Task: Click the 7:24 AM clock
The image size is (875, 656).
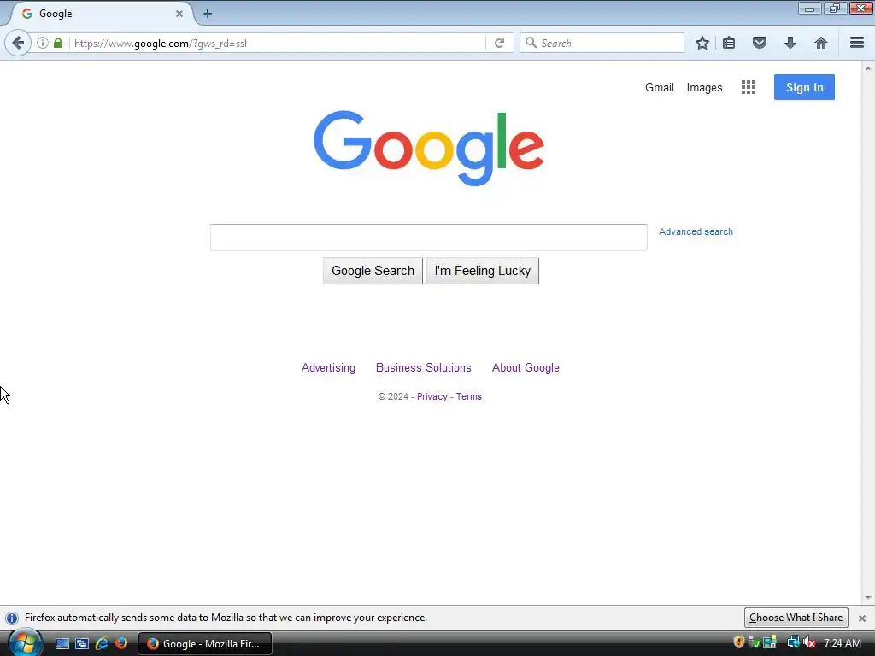Action: coord(842,643)
